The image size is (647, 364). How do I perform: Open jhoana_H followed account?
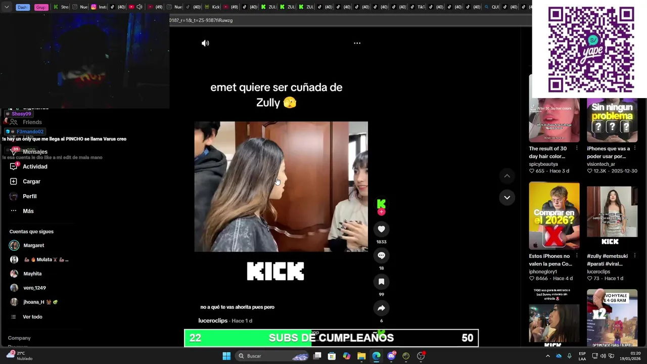pos(34,302)
